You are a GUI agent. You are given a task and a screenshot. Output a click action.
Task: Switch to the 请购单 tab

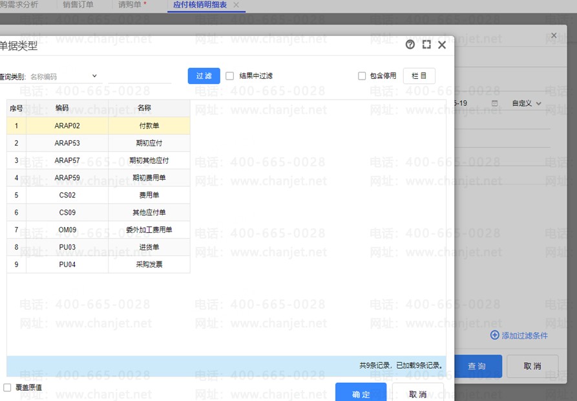(x=132, y=5)
